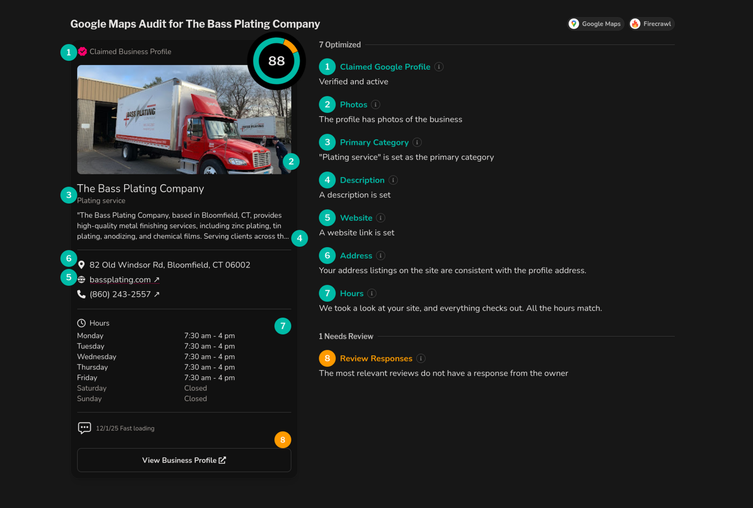The width and height of the screenshot is (753, 508).
Task: Click the info icon beside Description
Action: point(393,180)
